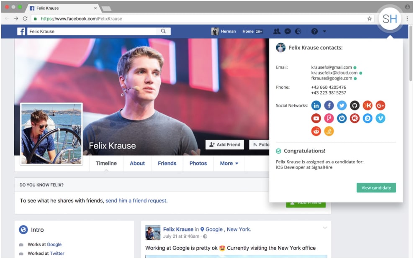Open the Chrome three-dot menu
This screenshot has height=259, width=414.
(x=407, y=18)
